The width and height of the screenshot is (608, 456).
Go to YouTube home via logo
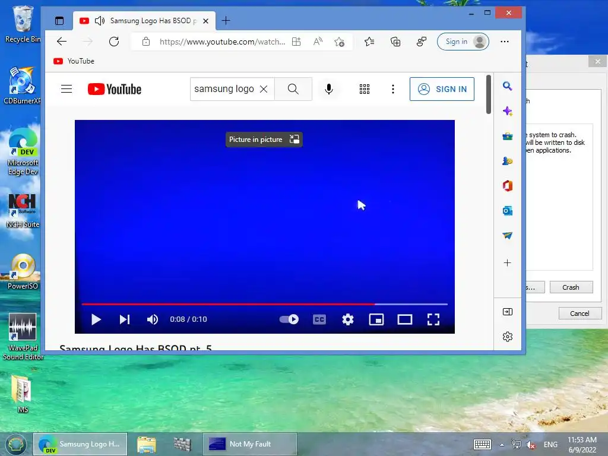click(115, 89)
